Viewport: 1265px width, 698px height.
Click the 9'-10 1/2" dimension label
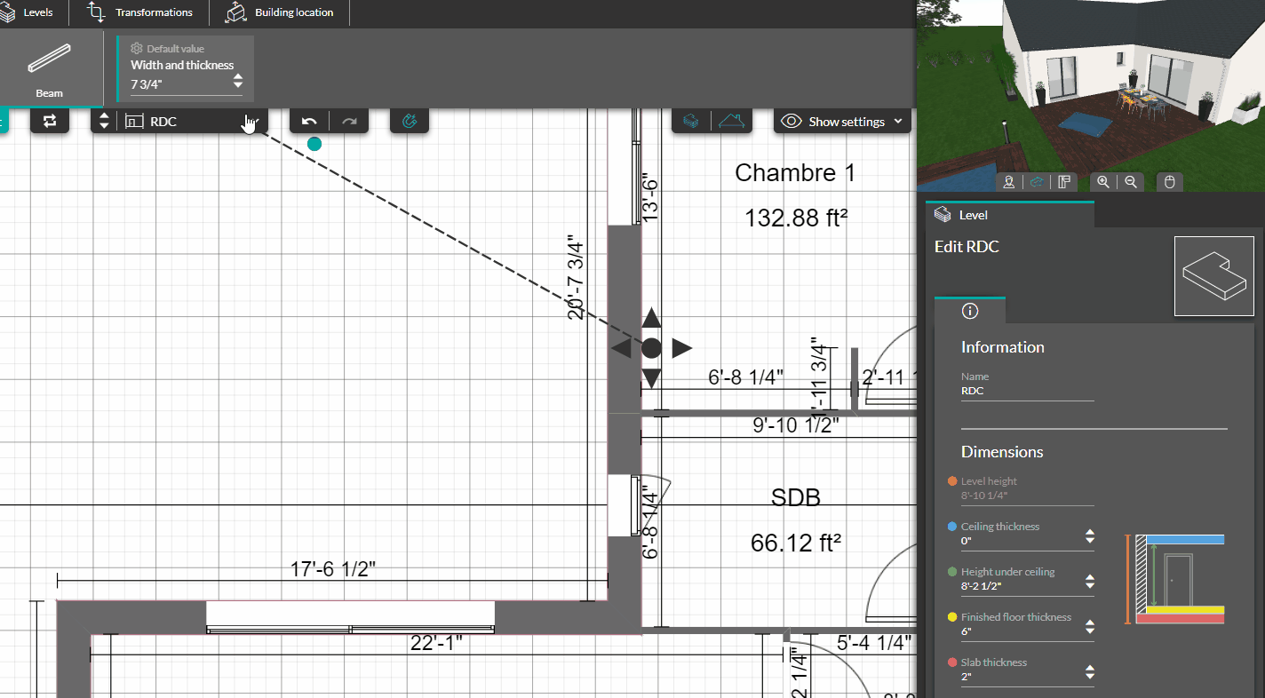point(796,425)
